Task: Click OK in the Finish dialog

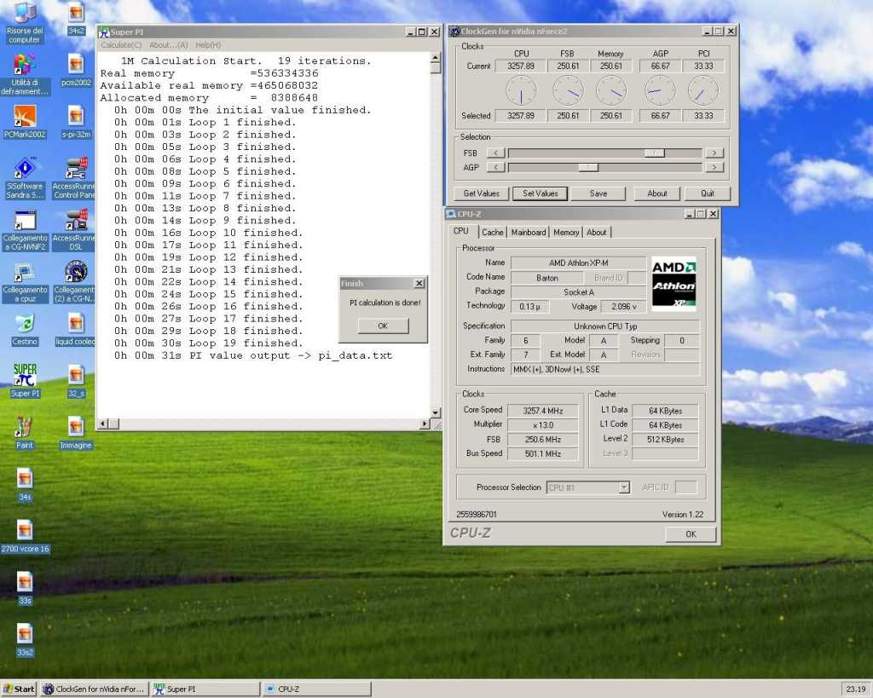Action: [383, 326]
